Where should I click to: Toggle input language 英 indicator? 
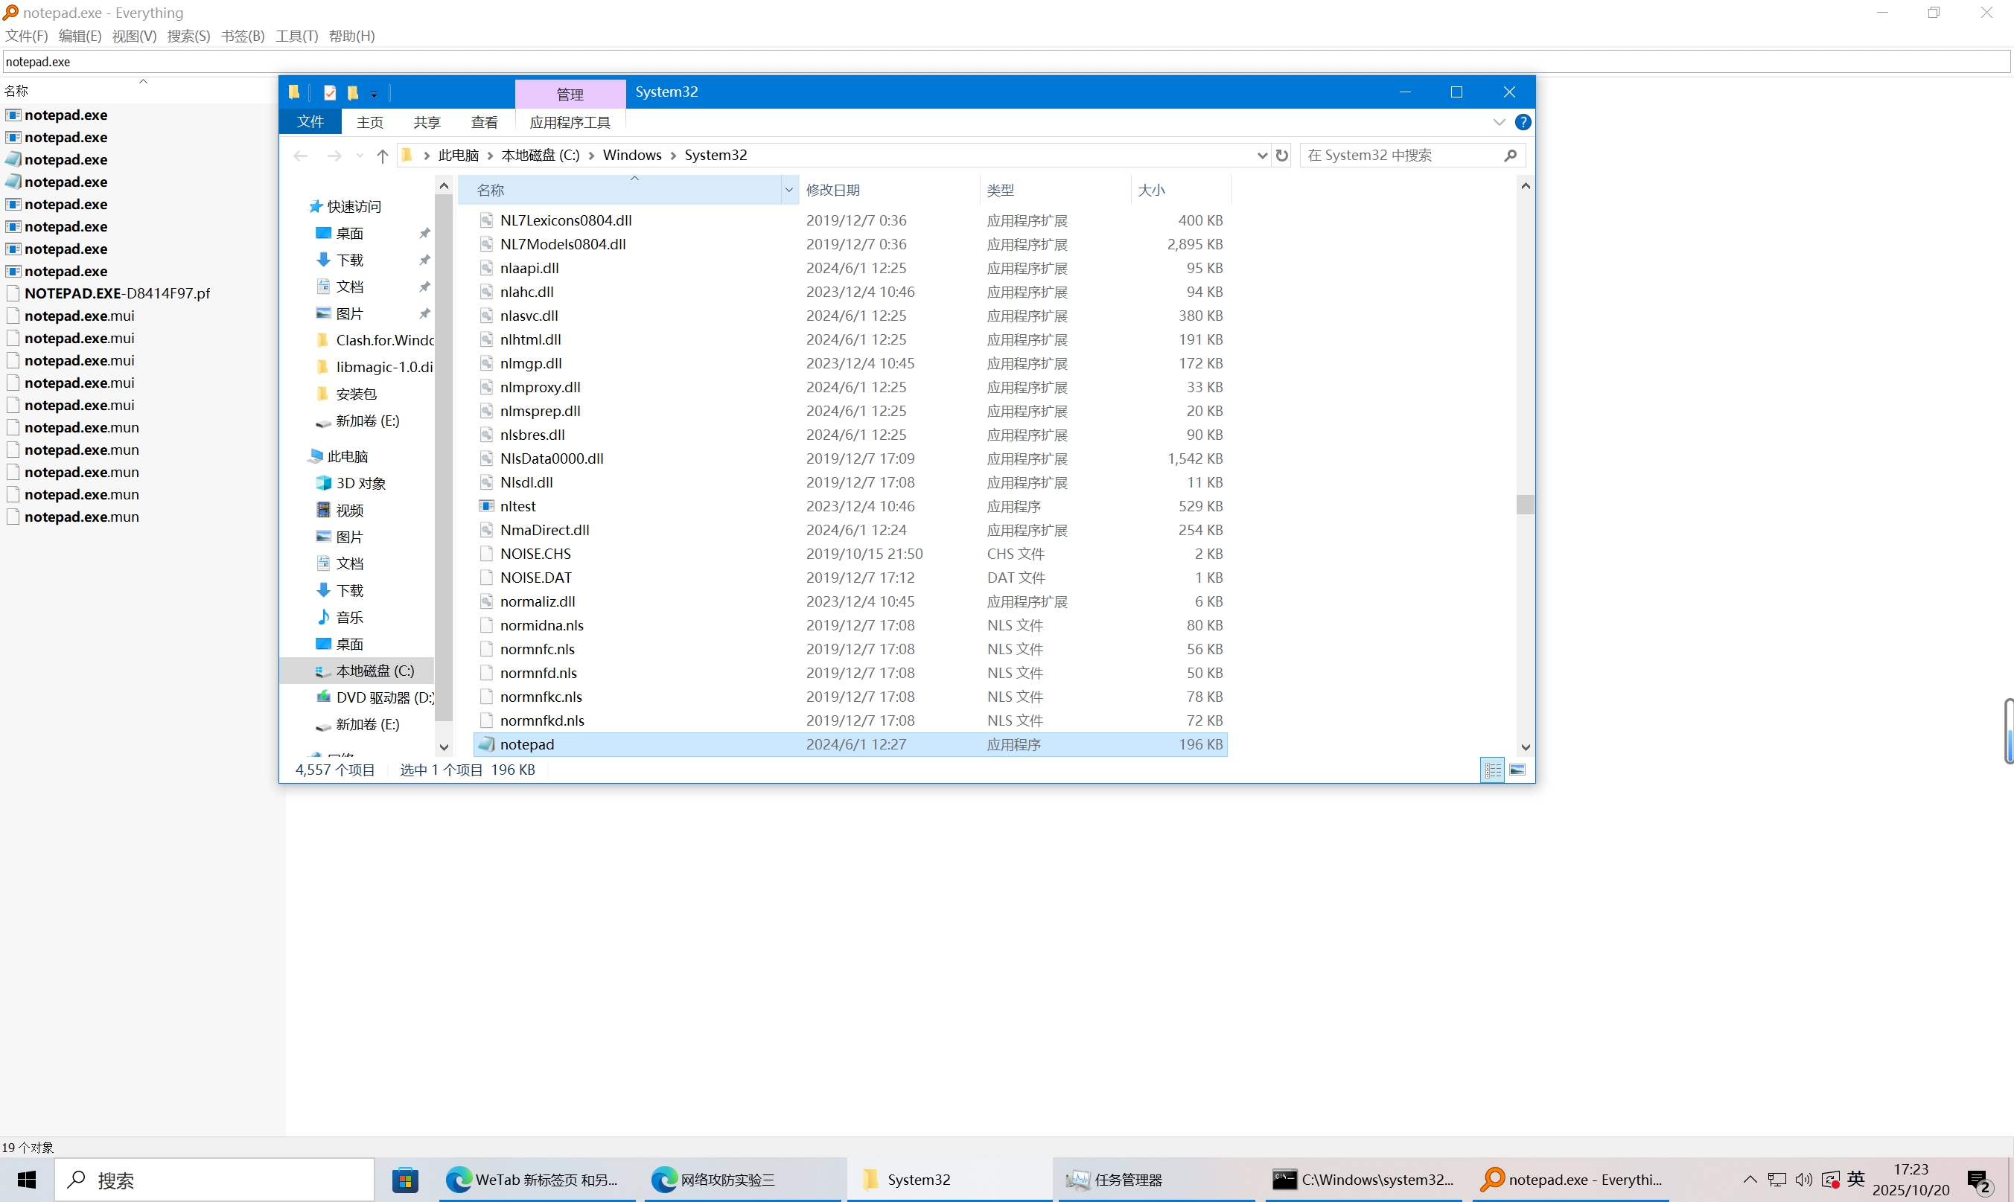coord(1856,1178)
